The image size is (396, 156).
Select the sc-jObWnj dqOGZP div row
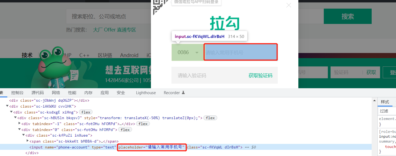(49, 100)
